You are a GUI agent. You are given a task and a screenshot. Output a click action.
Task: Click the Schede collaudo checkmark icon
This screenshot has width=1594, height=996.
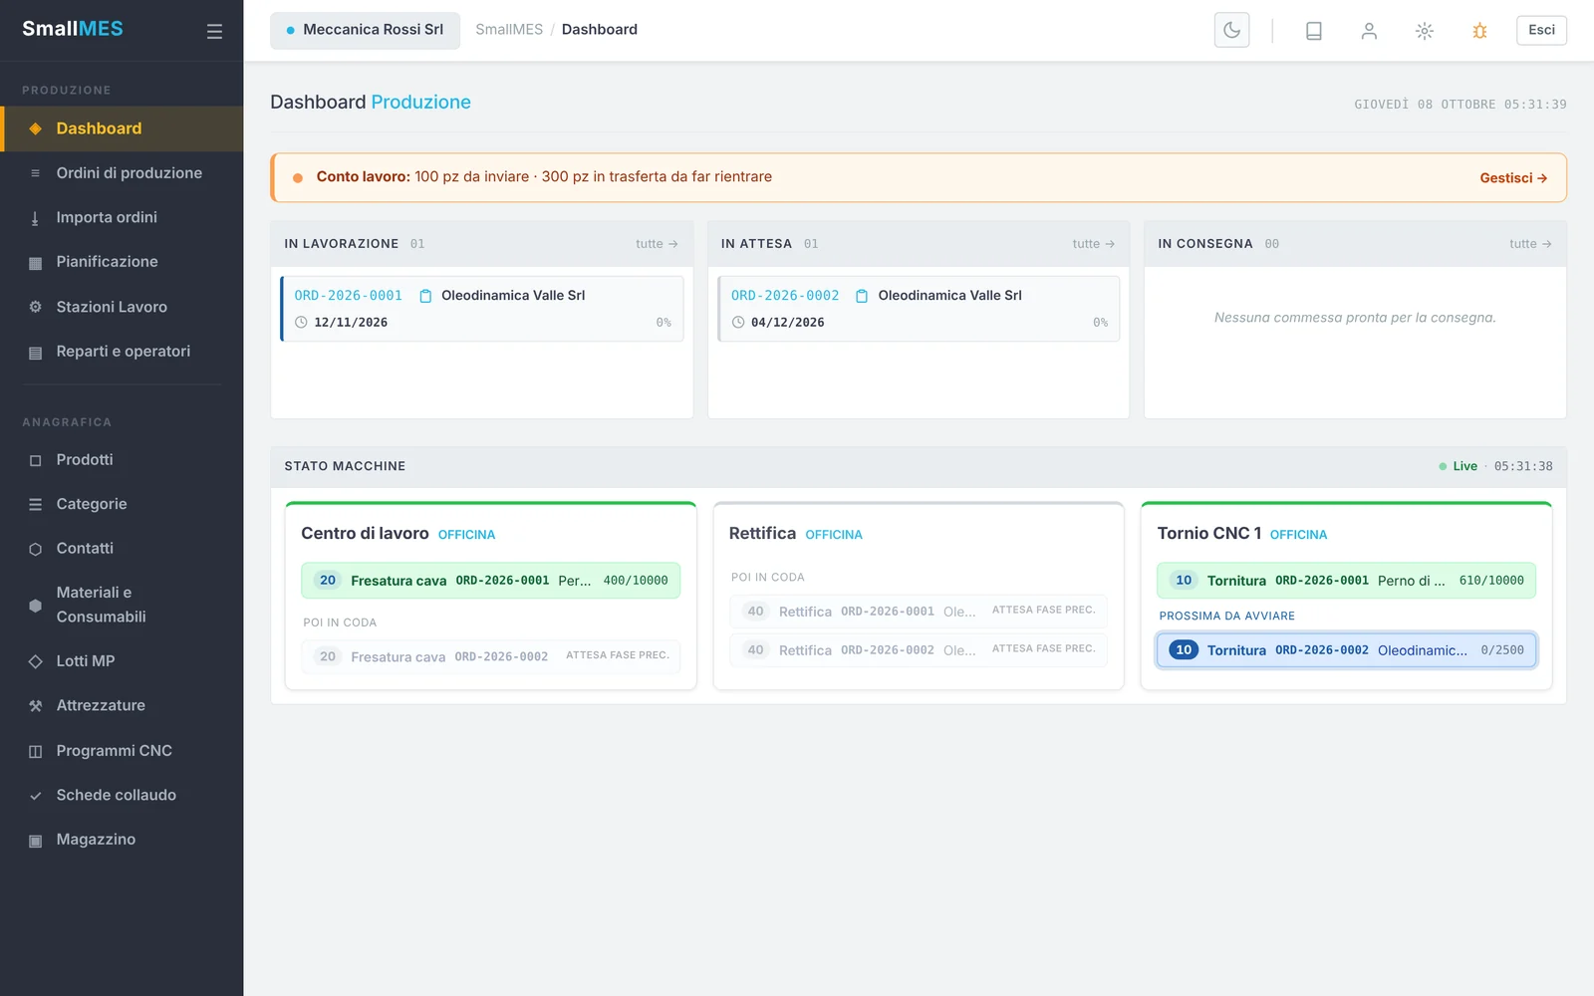click(36, 796)
